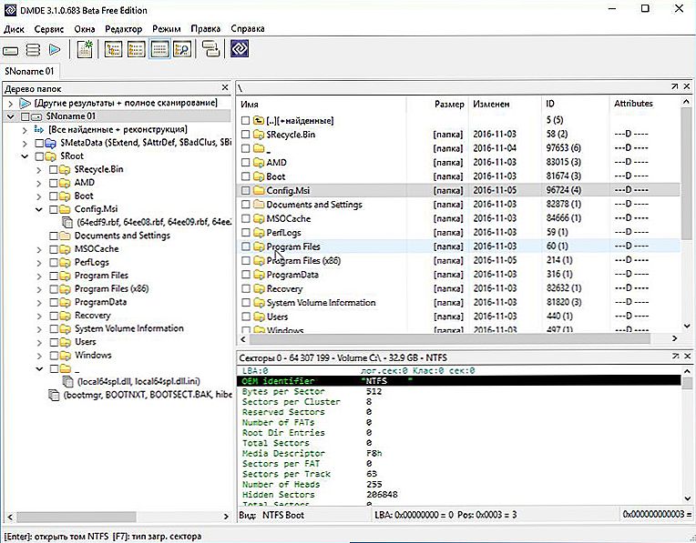Expand the AMD tree node
Image resolution: width=696 pixels, height=543 pixels.
[x=39, y=183]
